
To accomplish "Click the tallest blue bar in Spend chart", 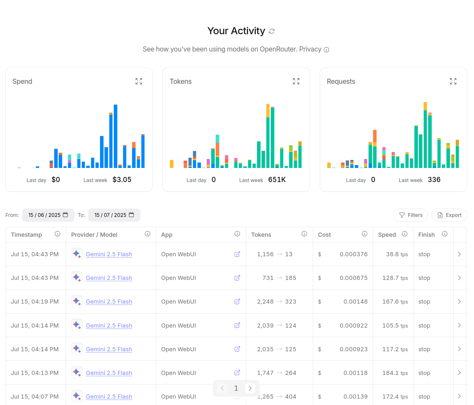I will 115,136.
